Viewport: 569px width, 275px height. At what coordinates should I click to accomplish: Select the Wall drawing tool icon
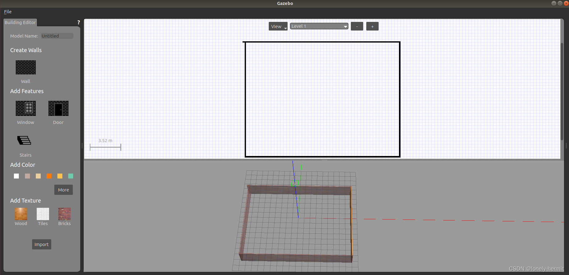pyautogui.click(x=26, y=67)
